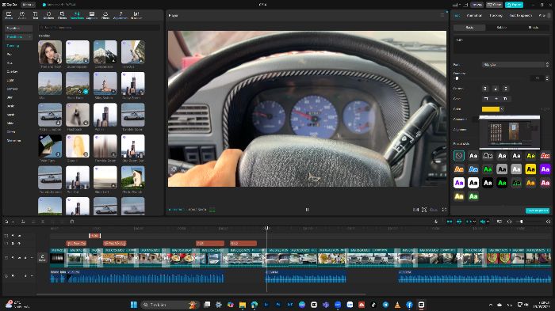Open the Text-to-speech tab
Screen dimensions: 555x311
521,16
